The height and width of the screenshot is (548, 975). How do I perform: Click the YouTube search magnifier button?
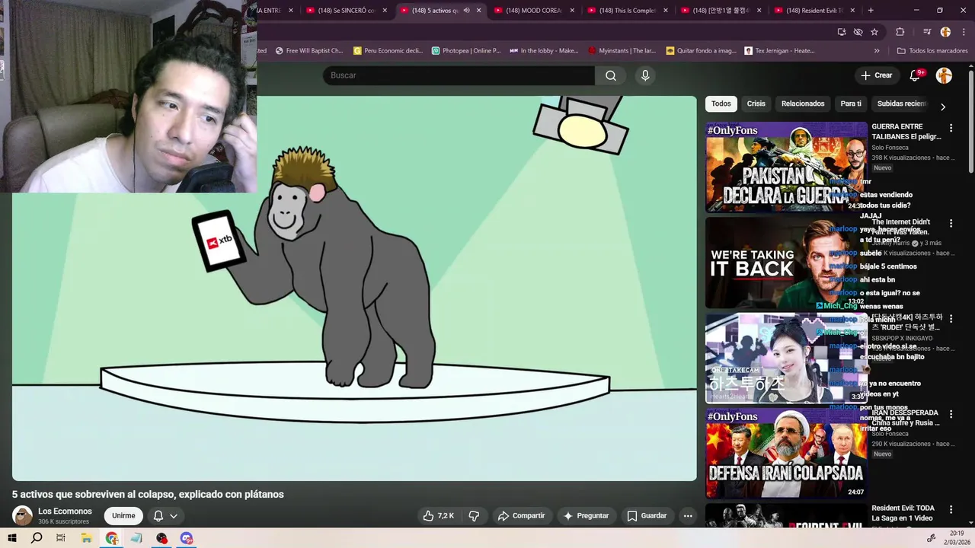(611, 75)
